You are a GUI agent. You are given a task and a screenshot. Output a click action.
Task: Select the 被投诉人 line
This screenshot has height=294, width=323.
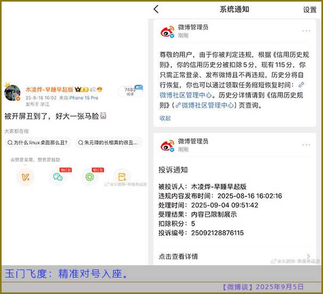point(203,186)
